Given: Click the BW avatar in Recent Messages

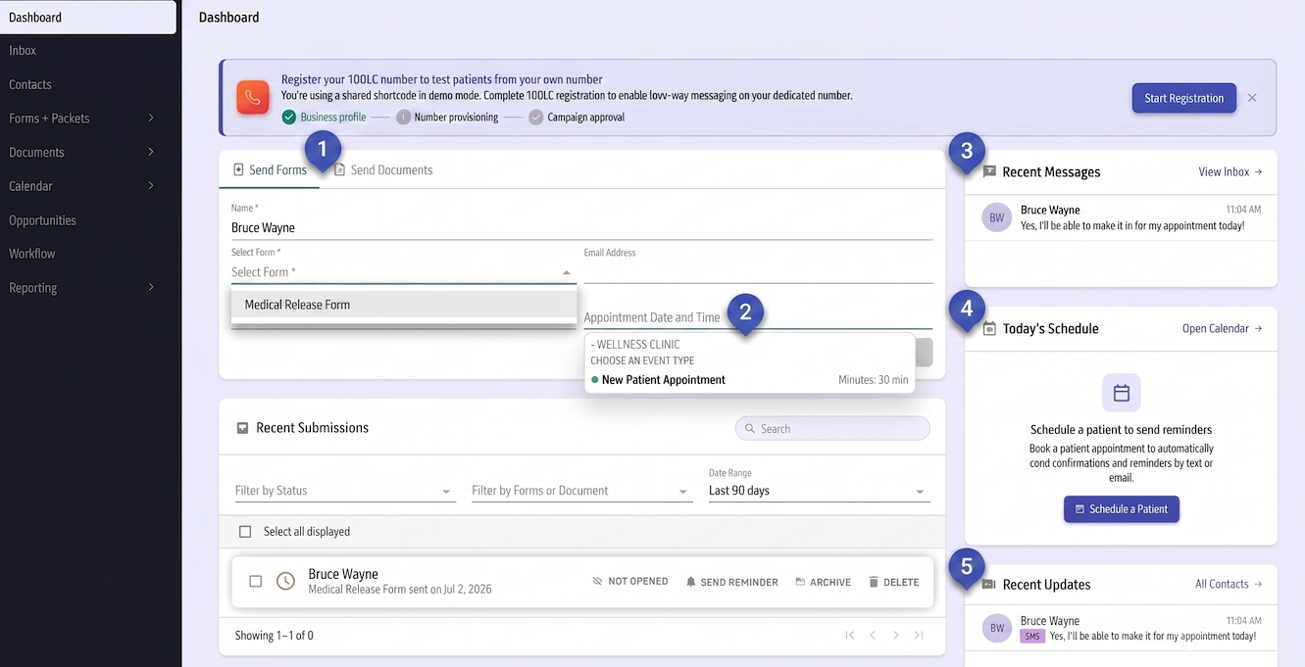Looking at the screenshot, I should point(997,217).
